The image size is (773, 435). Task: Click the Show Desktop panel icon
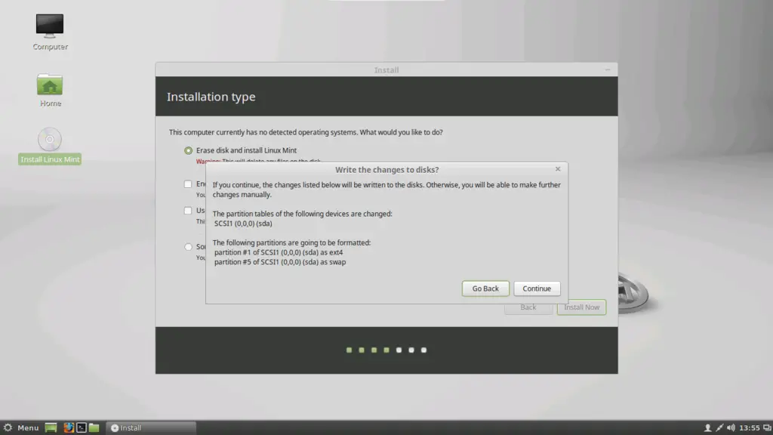(x=51, y=427)
